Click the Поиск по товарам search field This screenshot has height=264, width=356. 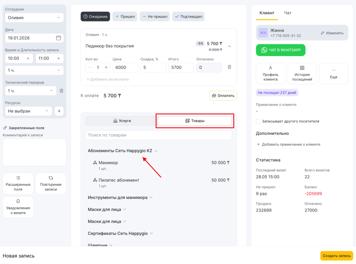point(159,135)
